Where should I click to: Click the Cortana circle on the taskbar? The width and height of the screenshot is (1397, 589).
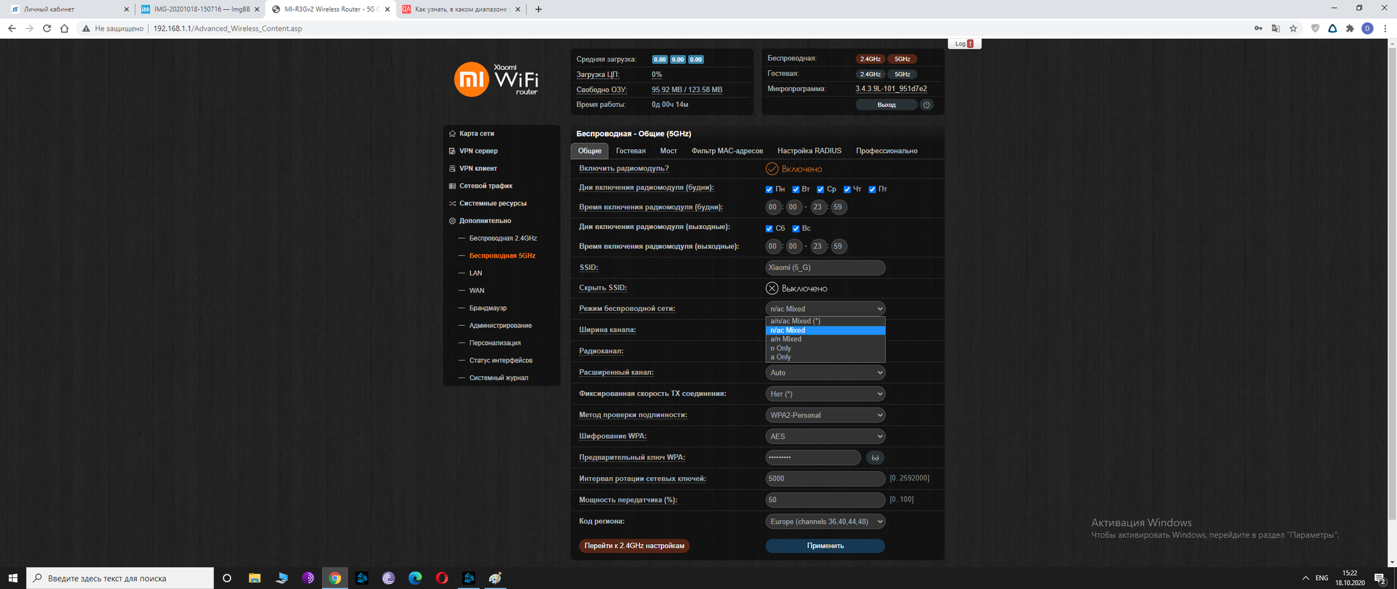click(227, 578)
